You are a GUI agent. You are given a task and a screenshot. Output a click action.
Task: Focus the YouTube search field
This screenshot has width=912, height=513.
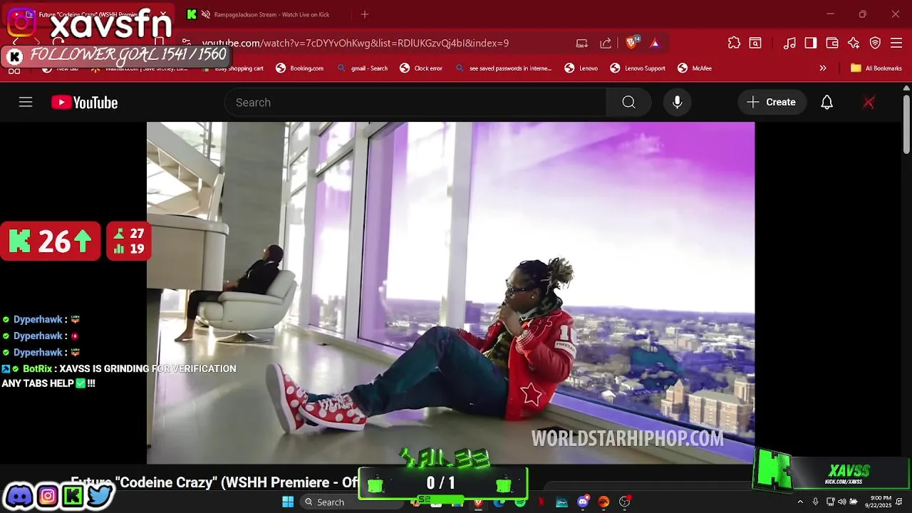pyautogui.click(x=415, y=102)
